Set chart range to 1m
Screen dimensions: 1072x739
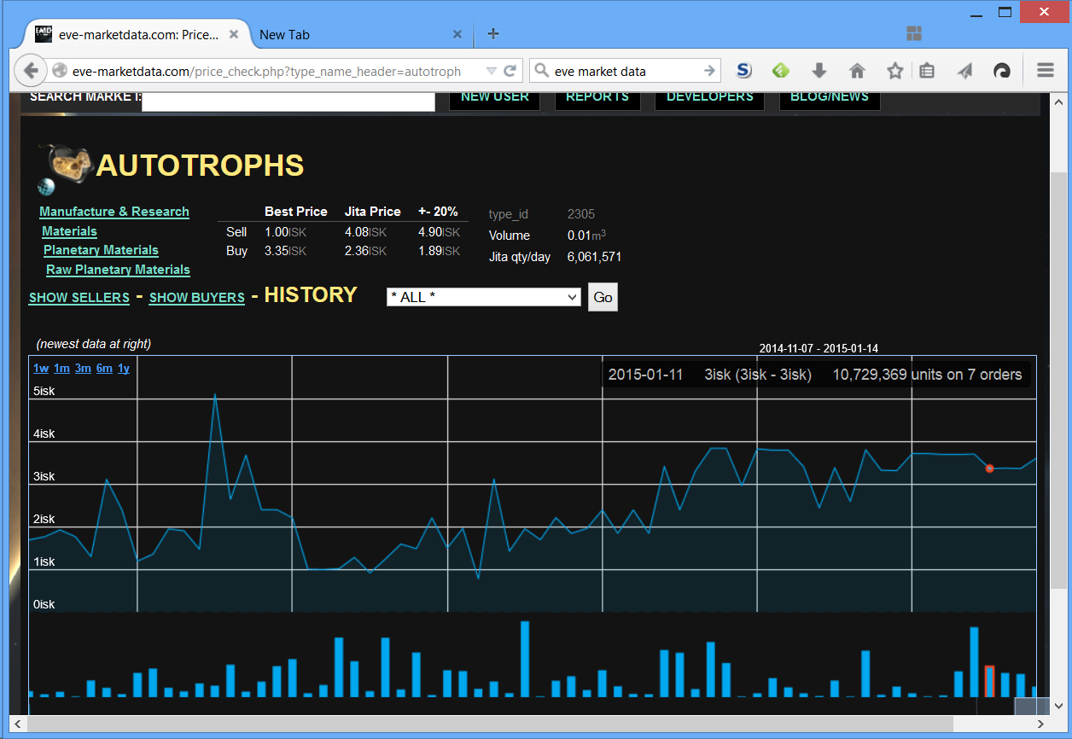point(61,369)
